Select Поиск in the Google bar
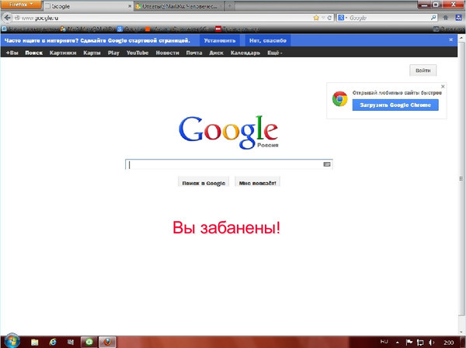The width and height of the screenshot is (466, 348). pyautogui.click(x=34, y=53)
